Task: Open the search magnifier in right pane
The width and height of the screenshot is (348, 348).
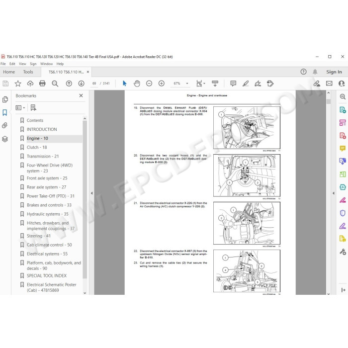Action: [343, 96]
